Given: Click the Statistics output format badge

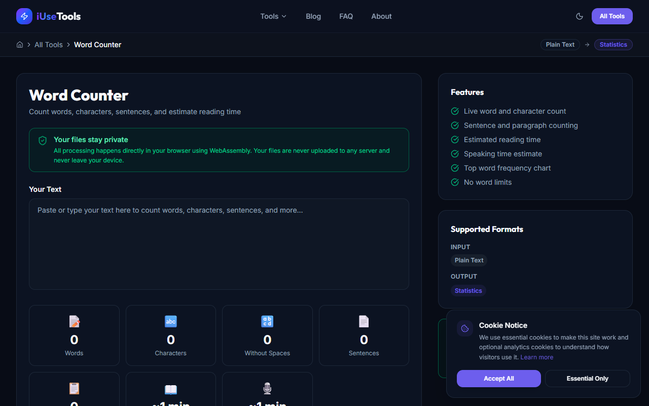Looking at the screenshot, I should (468, 290).
